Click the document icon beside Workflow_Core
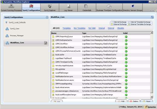157x109 pixels. pyautogui.click(x=46, y=43)
